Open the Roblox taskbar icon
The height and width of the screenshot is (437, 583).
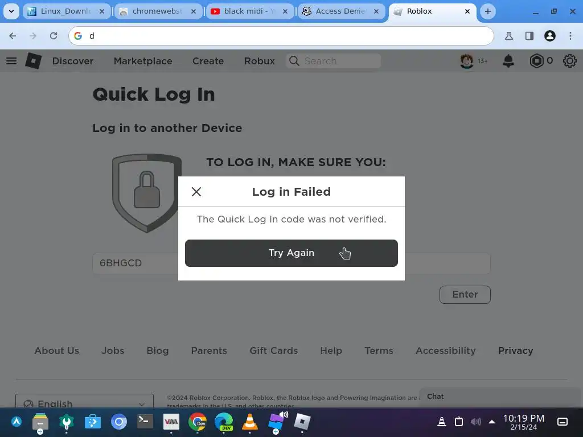[x=302, y=422]
